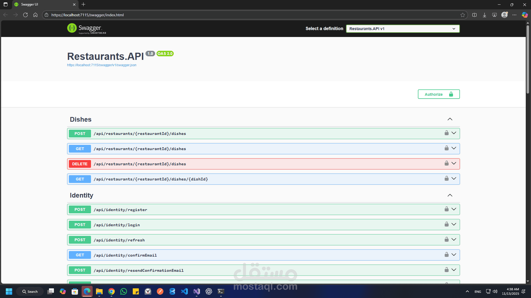This screenshot has width=531, height=298.
Task: Open a new browser tab
Action: [x=84, y=4]
